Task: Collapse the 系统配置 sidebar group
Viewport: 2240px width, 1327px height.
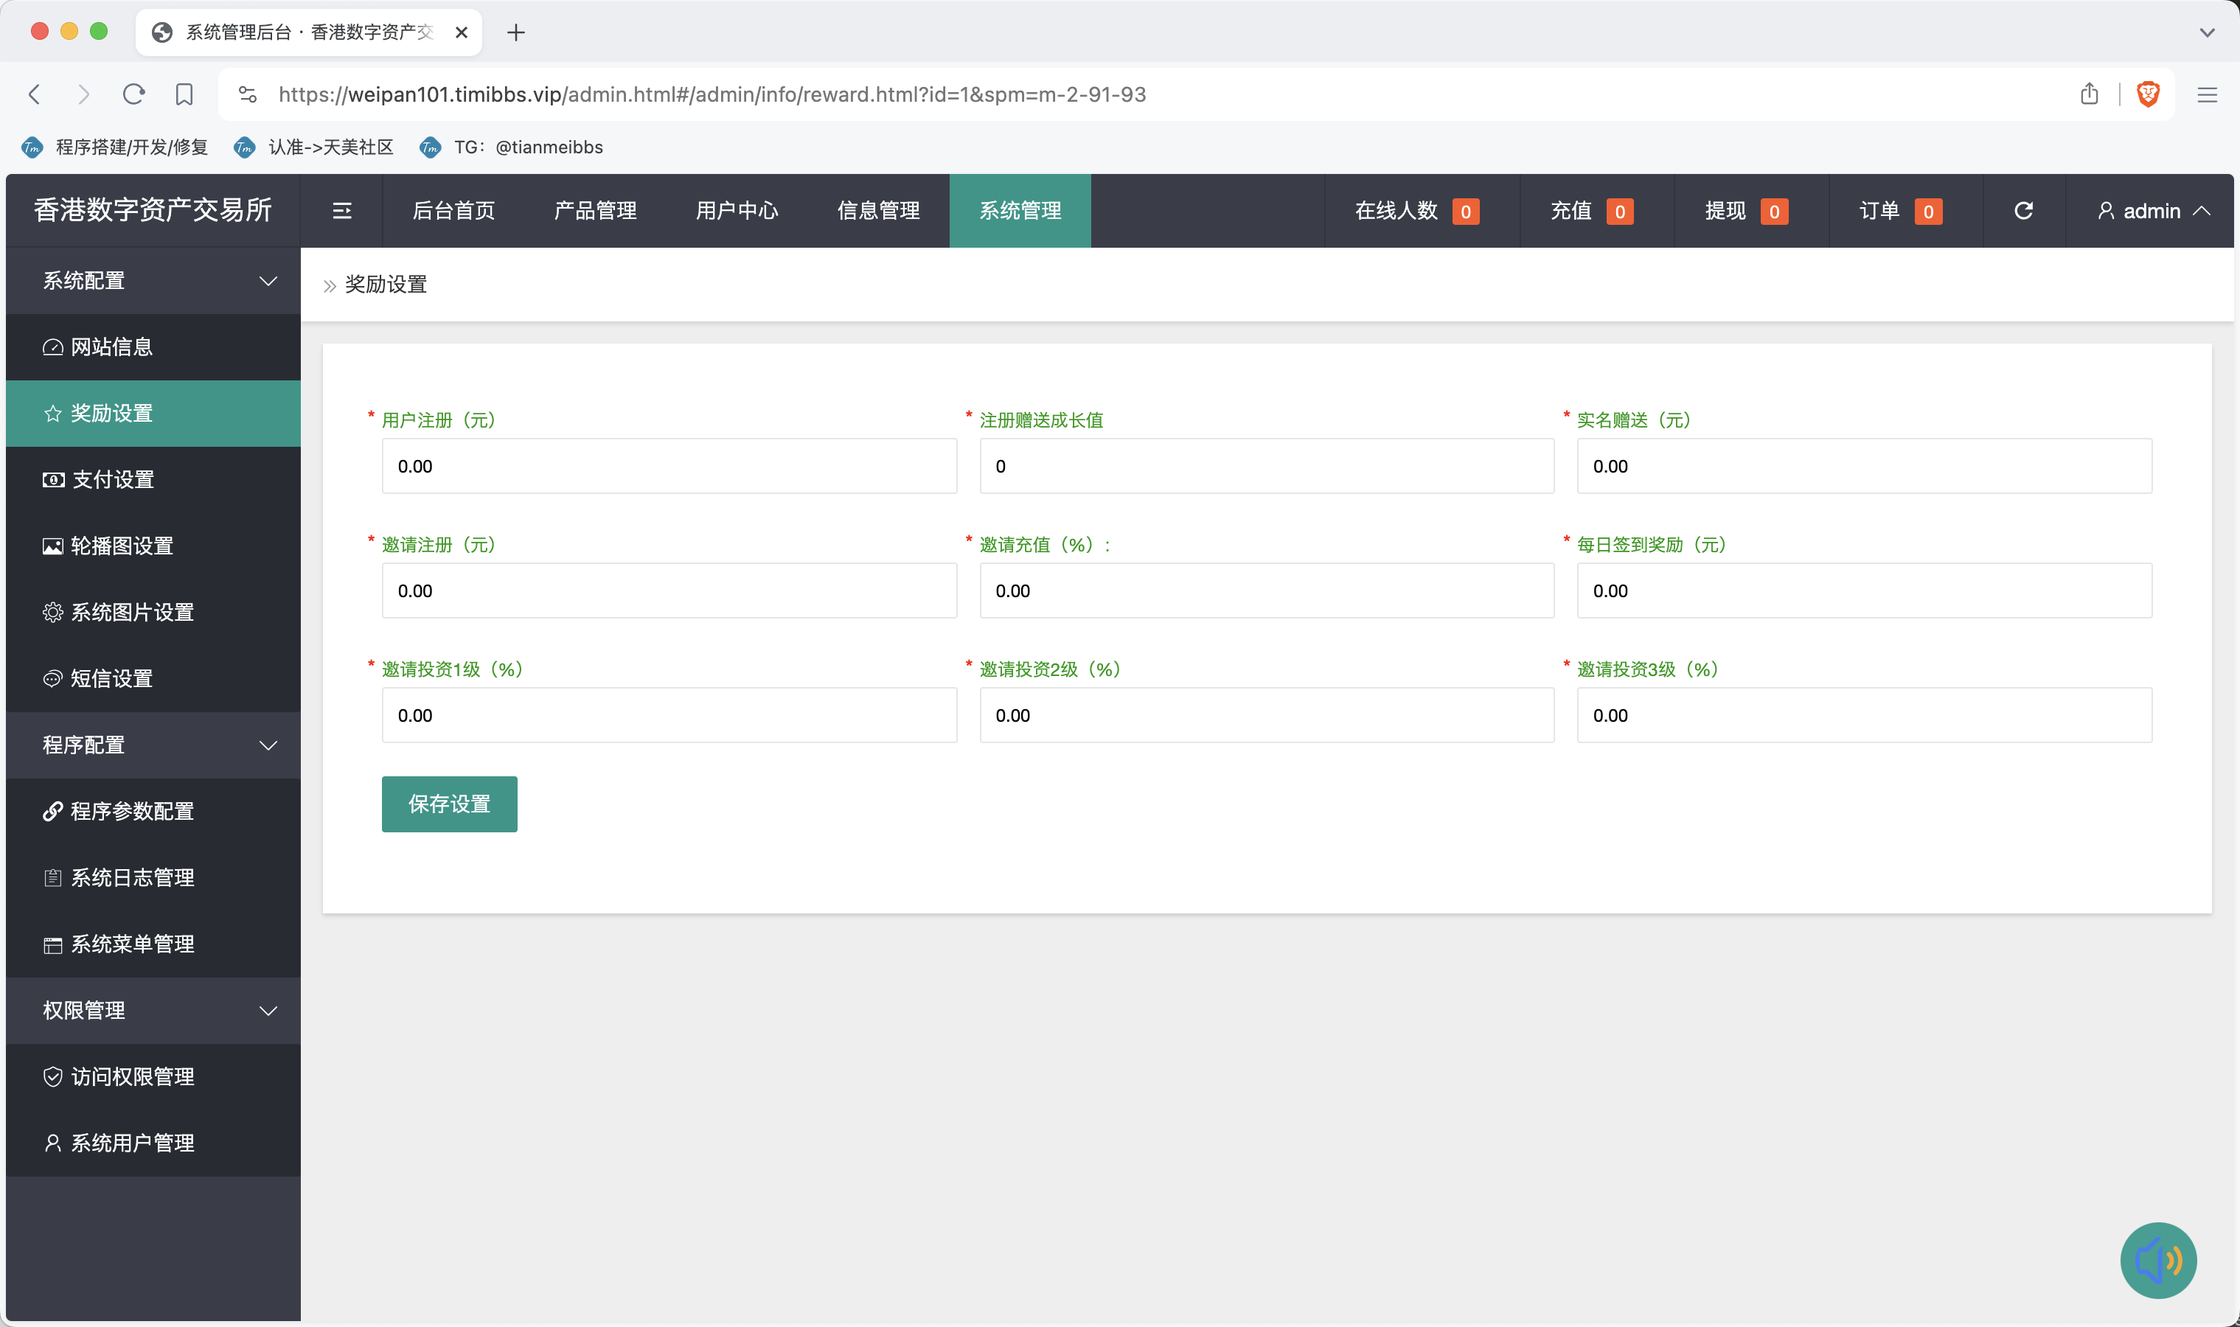Action: 153,281
